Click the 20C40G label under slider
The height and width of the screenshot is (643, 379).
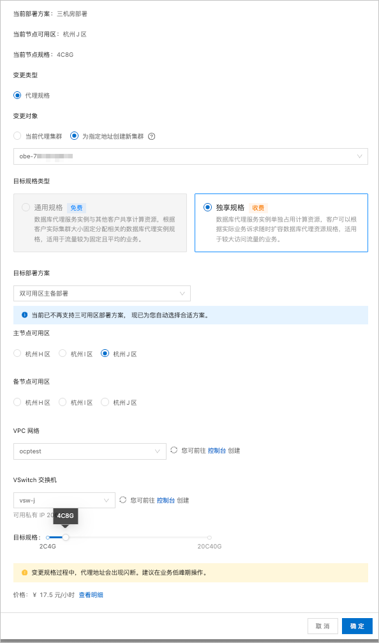pyautogui.click(x=209, y=547)
